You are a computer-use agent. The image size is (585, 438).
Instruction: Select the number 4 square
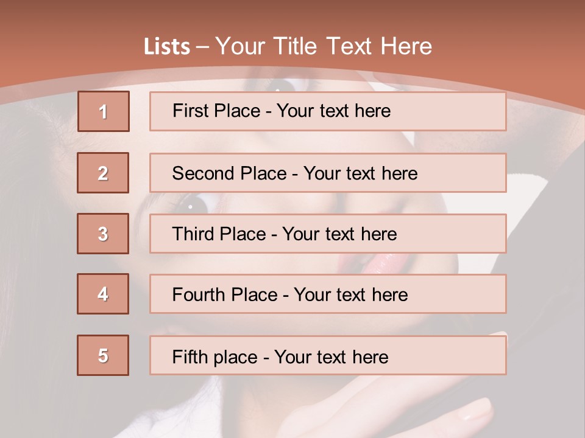[x=103, y=294]
